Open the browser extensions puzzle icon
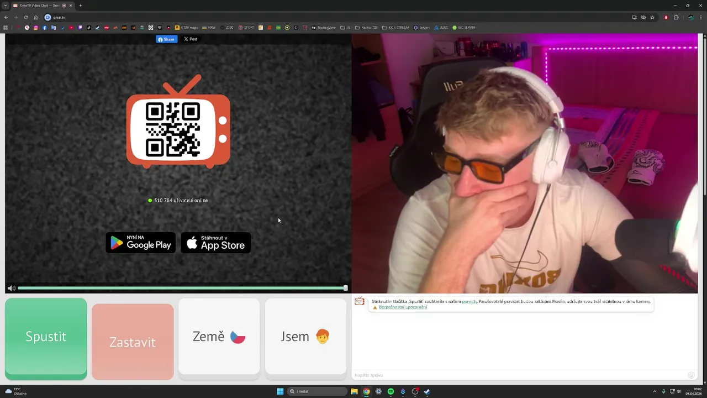Viewport: 707px width, 398px height. (x=676, y=17)
